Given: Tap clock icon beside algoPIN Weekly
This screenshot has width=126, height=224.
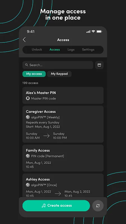Looking at the screenshot, I should pyautogui.click(x=28, y=117).
